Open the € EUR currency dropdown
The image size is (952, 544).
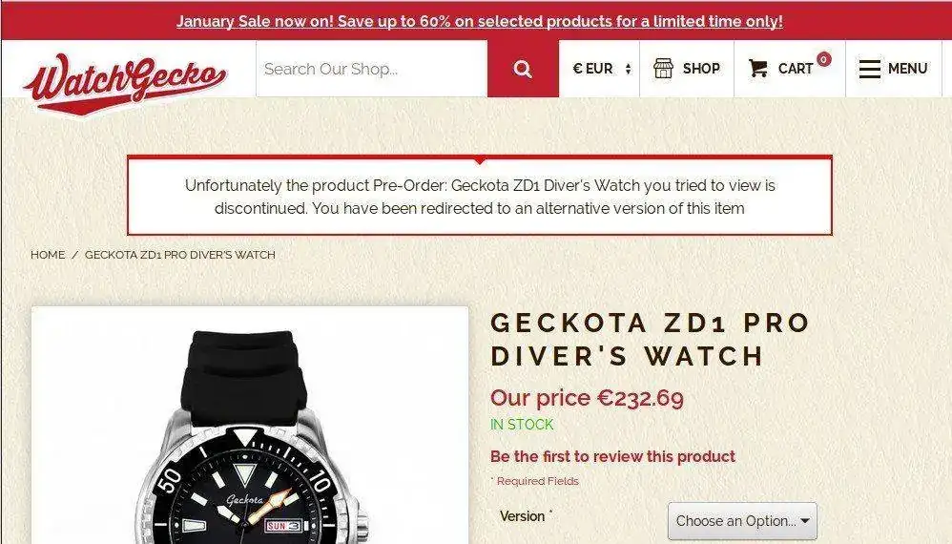point(599,69)
